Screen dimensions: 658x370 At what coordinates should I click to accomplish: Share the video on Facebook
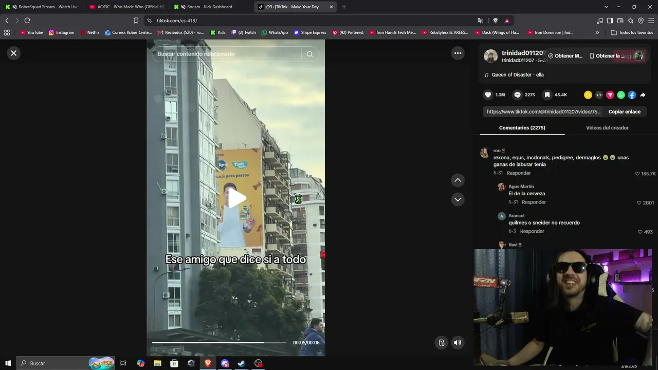pos(632,95)
